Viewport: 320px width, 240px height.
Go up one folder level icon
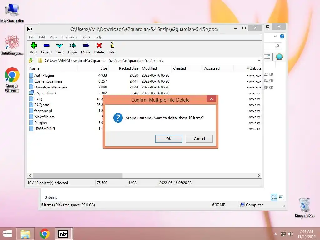click(31, 60)
